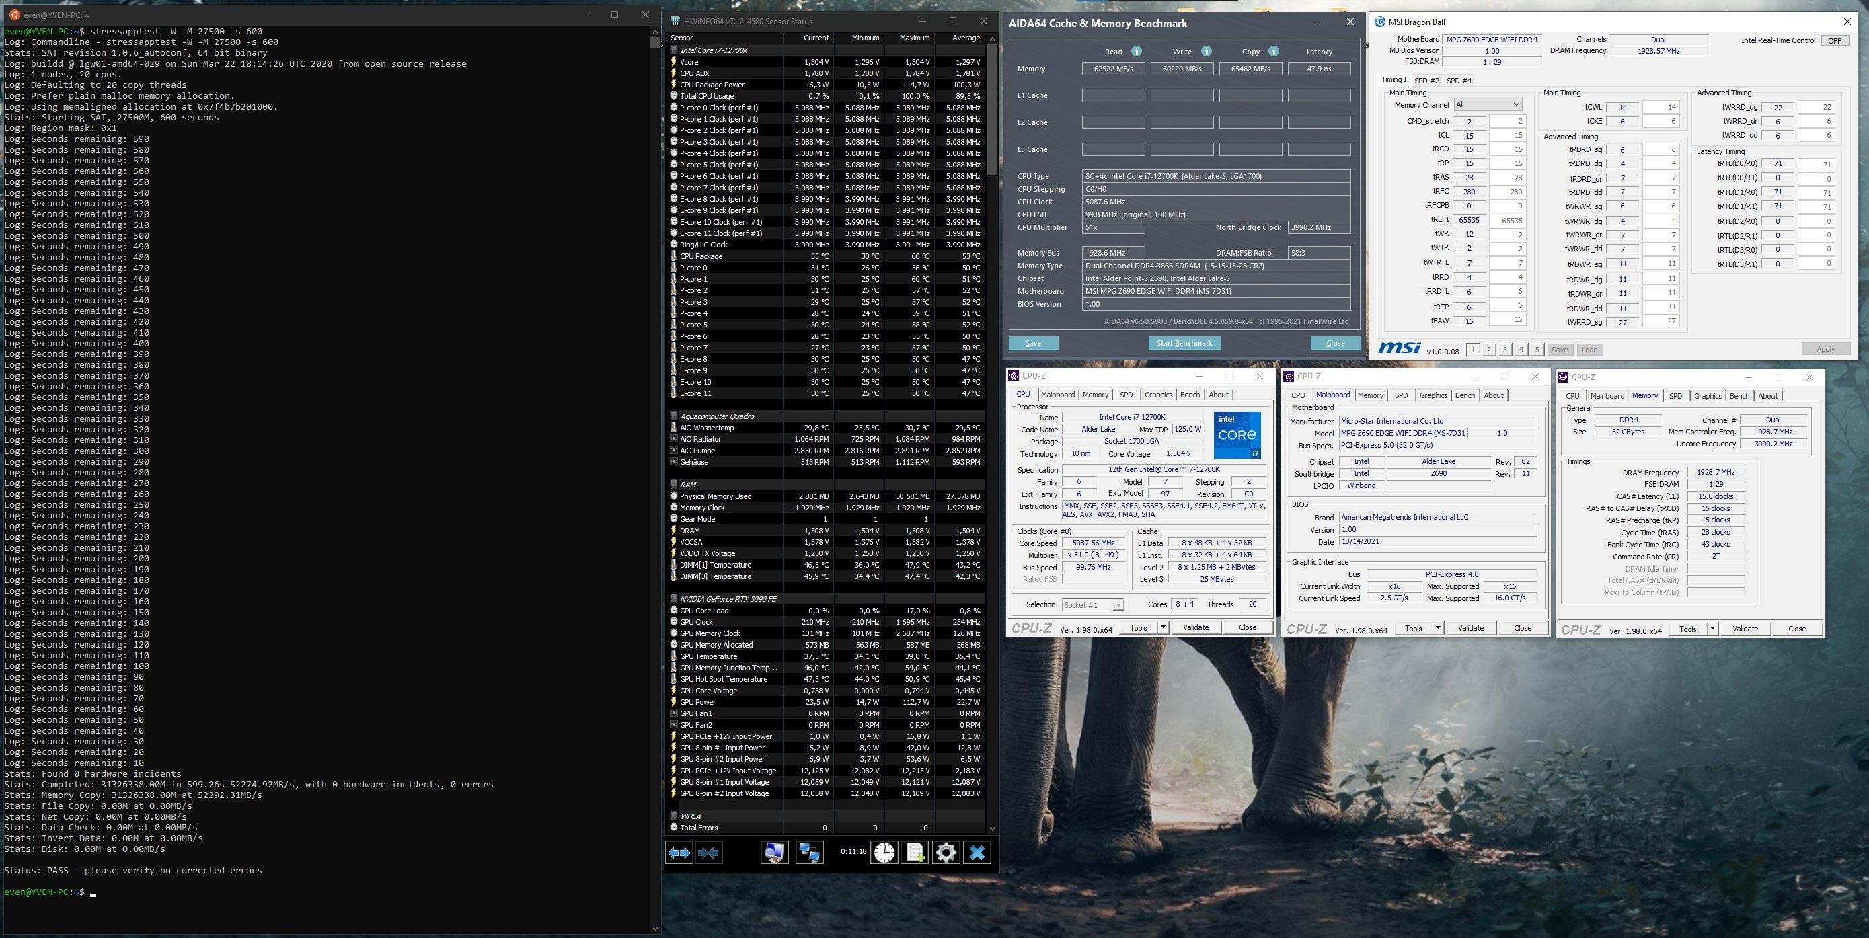The width and height of the screenshot is (1869, 938).
Task: Select profile 3 in MSI Dragon Ball
Action: [x=1504, y=350]
